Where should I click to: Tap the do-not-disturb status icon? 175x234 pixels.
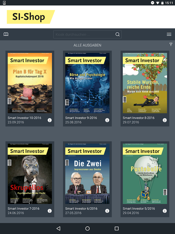152,3
